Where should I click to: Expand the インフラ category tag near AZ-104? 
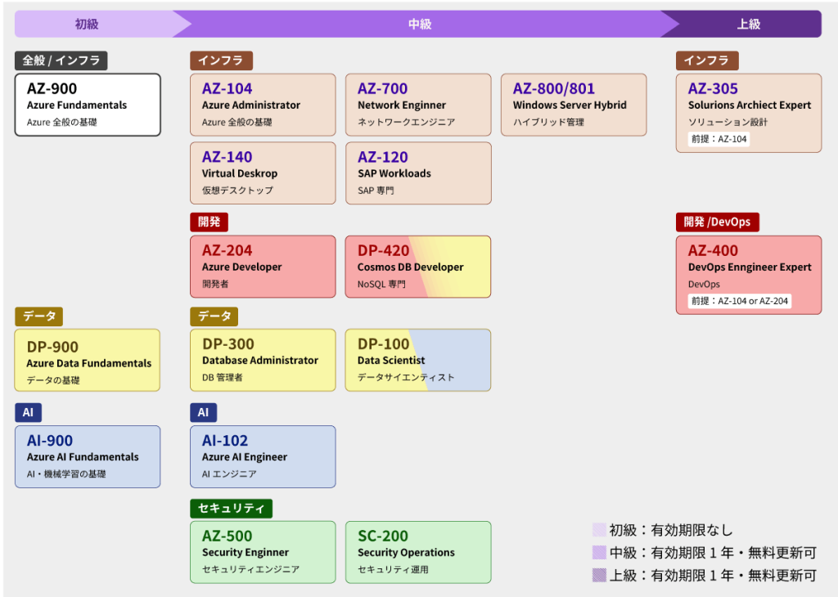221,61
